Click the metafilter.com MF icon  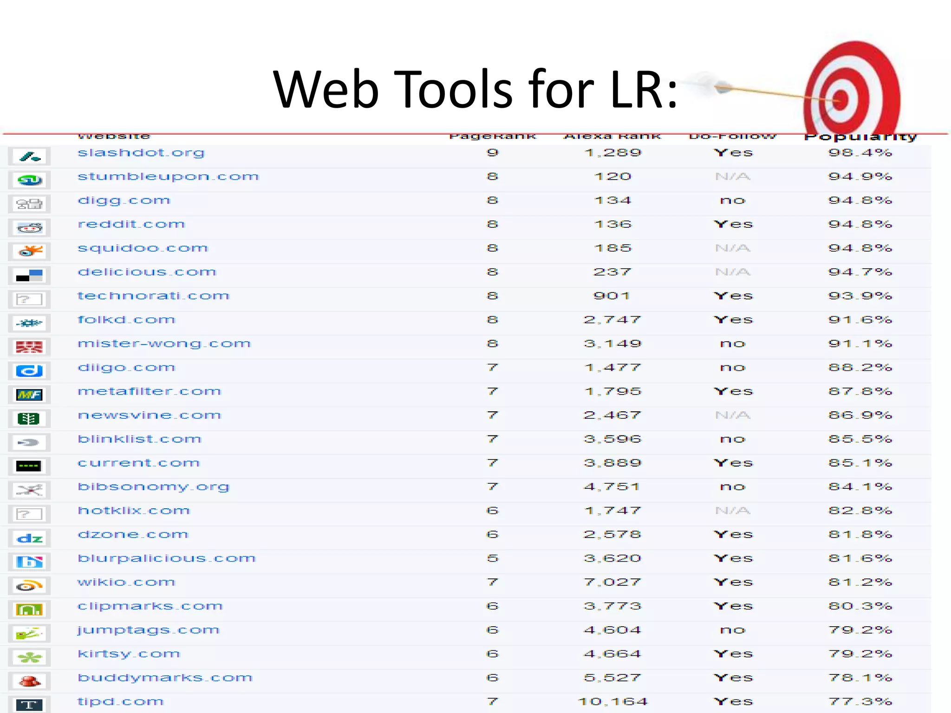click(x=29, y=395)
